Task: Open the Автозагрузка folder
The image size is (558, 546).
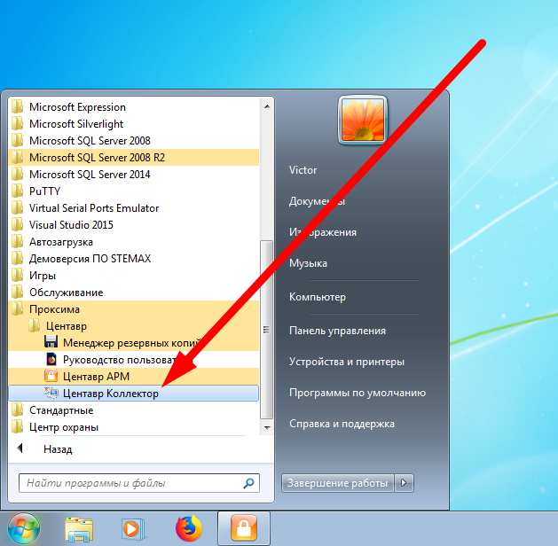Action: pyautogui.click(x=133, y=242)
